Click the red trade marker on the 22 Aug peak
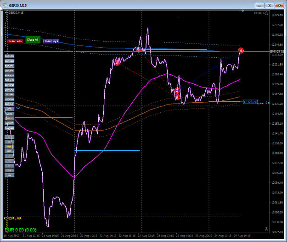The width and height of the screenshot is (287, 242). click(x=139, y=49)
